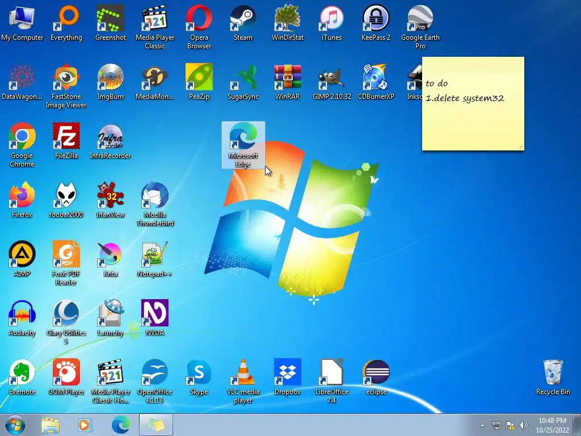Select the GIMP 2.10.32 icon
The width and height of the screenshot is (581, 436).
click(x=331, y=82)
